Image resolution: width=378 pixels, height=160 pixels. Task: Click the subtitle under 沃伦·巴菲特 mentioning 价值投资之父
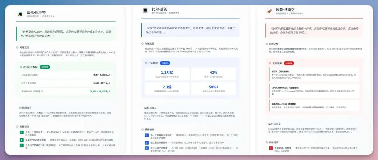pos(41,16)
